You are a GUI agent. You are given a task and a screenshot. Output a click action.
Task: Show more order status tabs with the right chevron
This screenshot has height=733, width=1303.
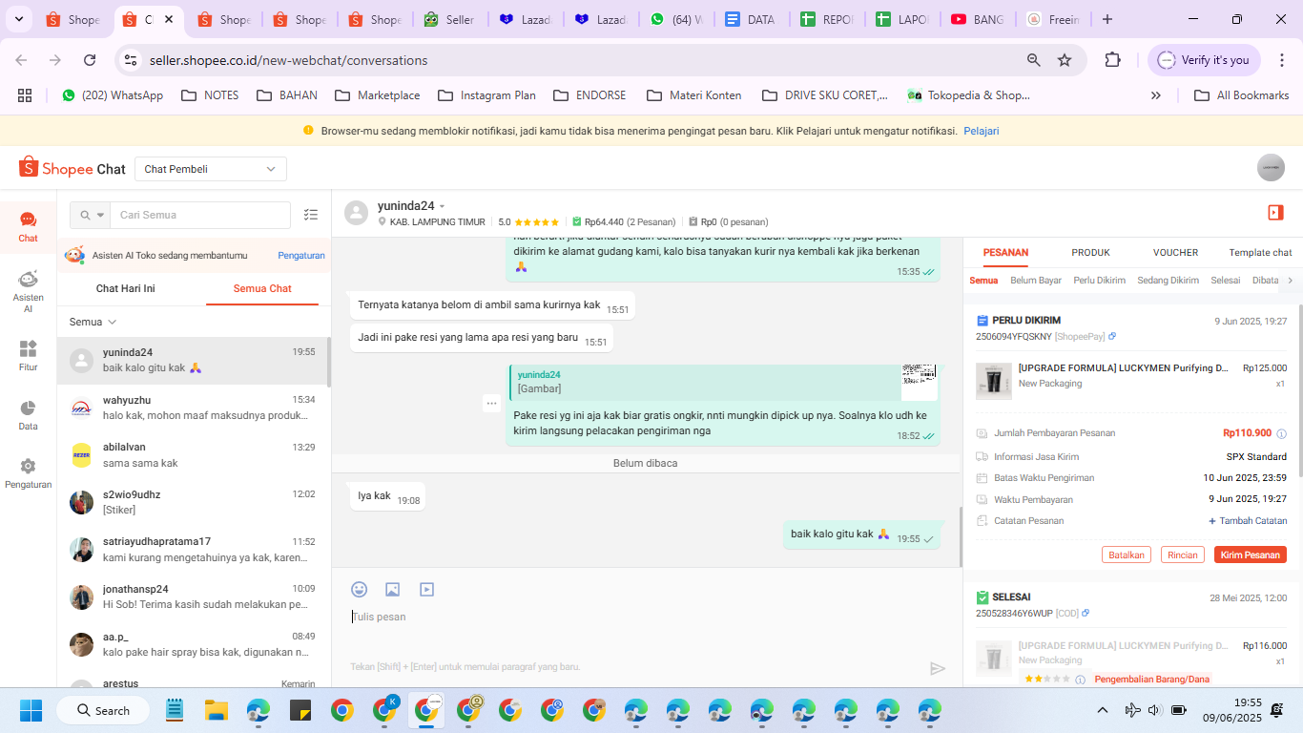pos(1290,281)
